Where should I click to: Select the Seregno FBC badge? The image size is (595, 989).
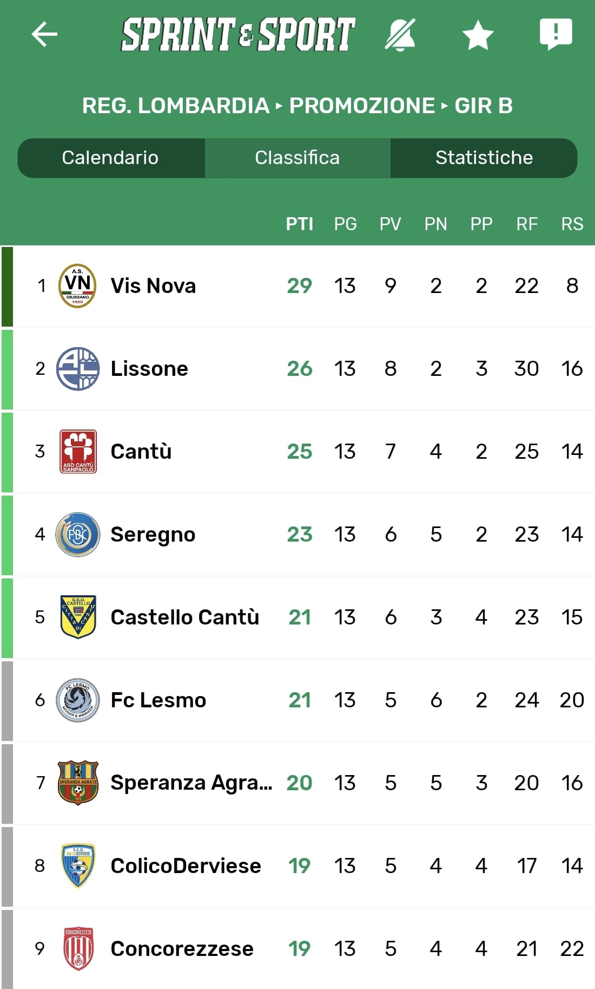click(78, 535)
